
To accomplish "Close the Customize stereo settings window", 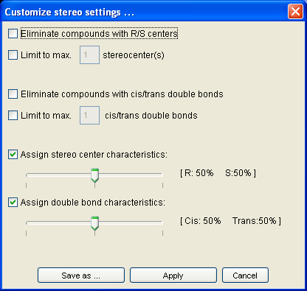I will coord(295,12).
